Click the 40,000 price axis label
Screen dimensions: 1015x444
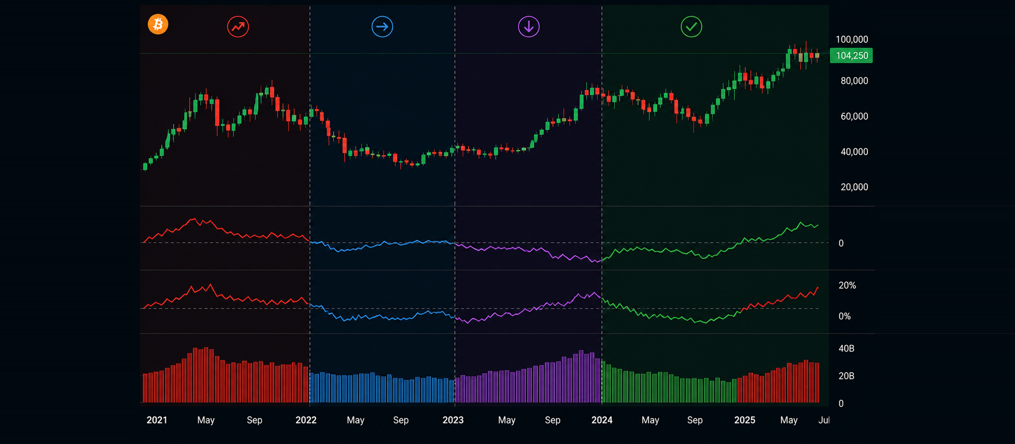coord(854,152)
